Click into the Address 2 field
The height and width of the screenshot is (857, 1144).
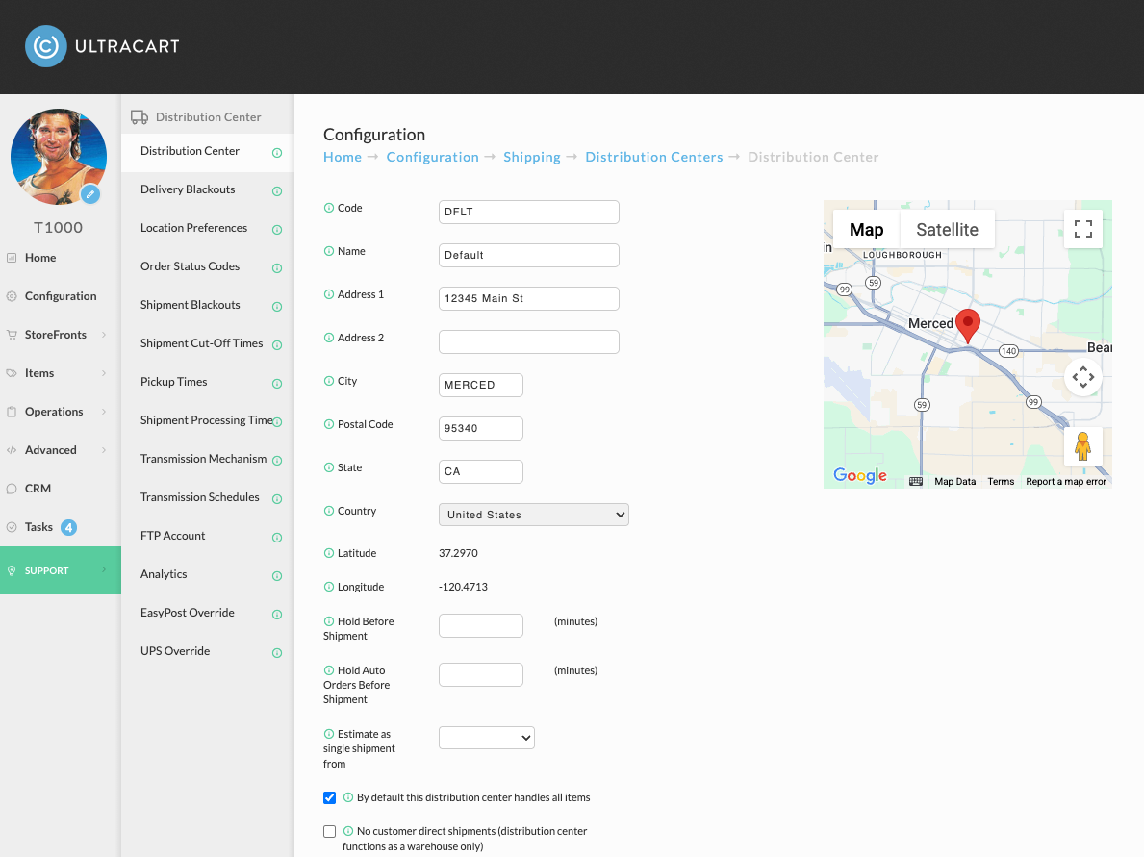tap(529, 342)
